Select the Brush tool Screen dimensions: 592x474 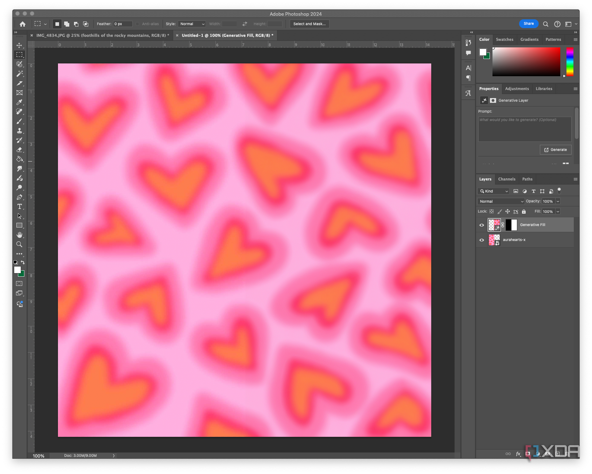[19, 121]
